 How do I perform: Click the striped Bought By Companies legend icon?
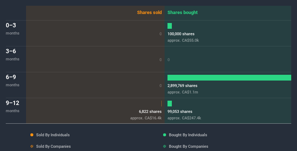click(x=165, y=146)
